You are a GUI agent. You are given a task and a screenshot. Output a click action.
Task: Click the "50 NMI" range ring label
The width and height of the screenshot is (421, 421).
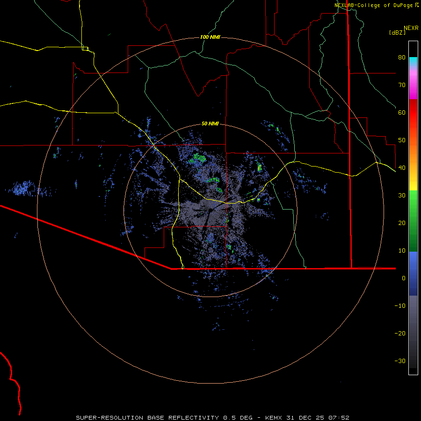pyautogui.click(x=210, y=124)
